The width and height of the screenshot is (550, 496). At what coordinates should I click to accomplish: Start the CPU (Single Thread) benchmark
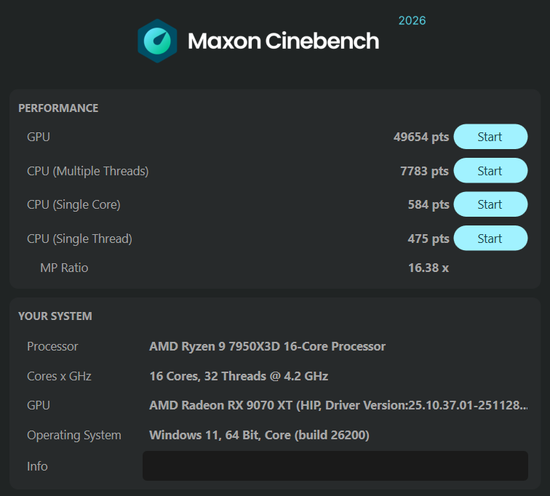coord(490,239)
